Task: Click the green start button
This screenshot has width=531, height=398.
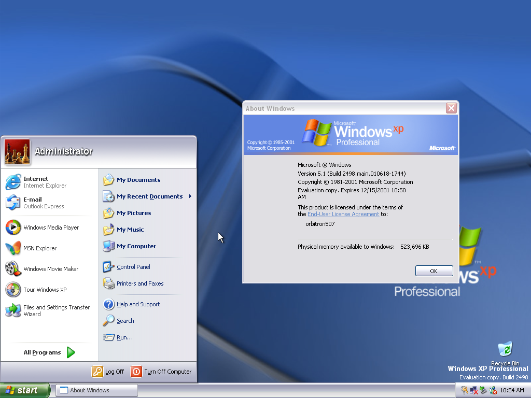Action: point(25,390)
